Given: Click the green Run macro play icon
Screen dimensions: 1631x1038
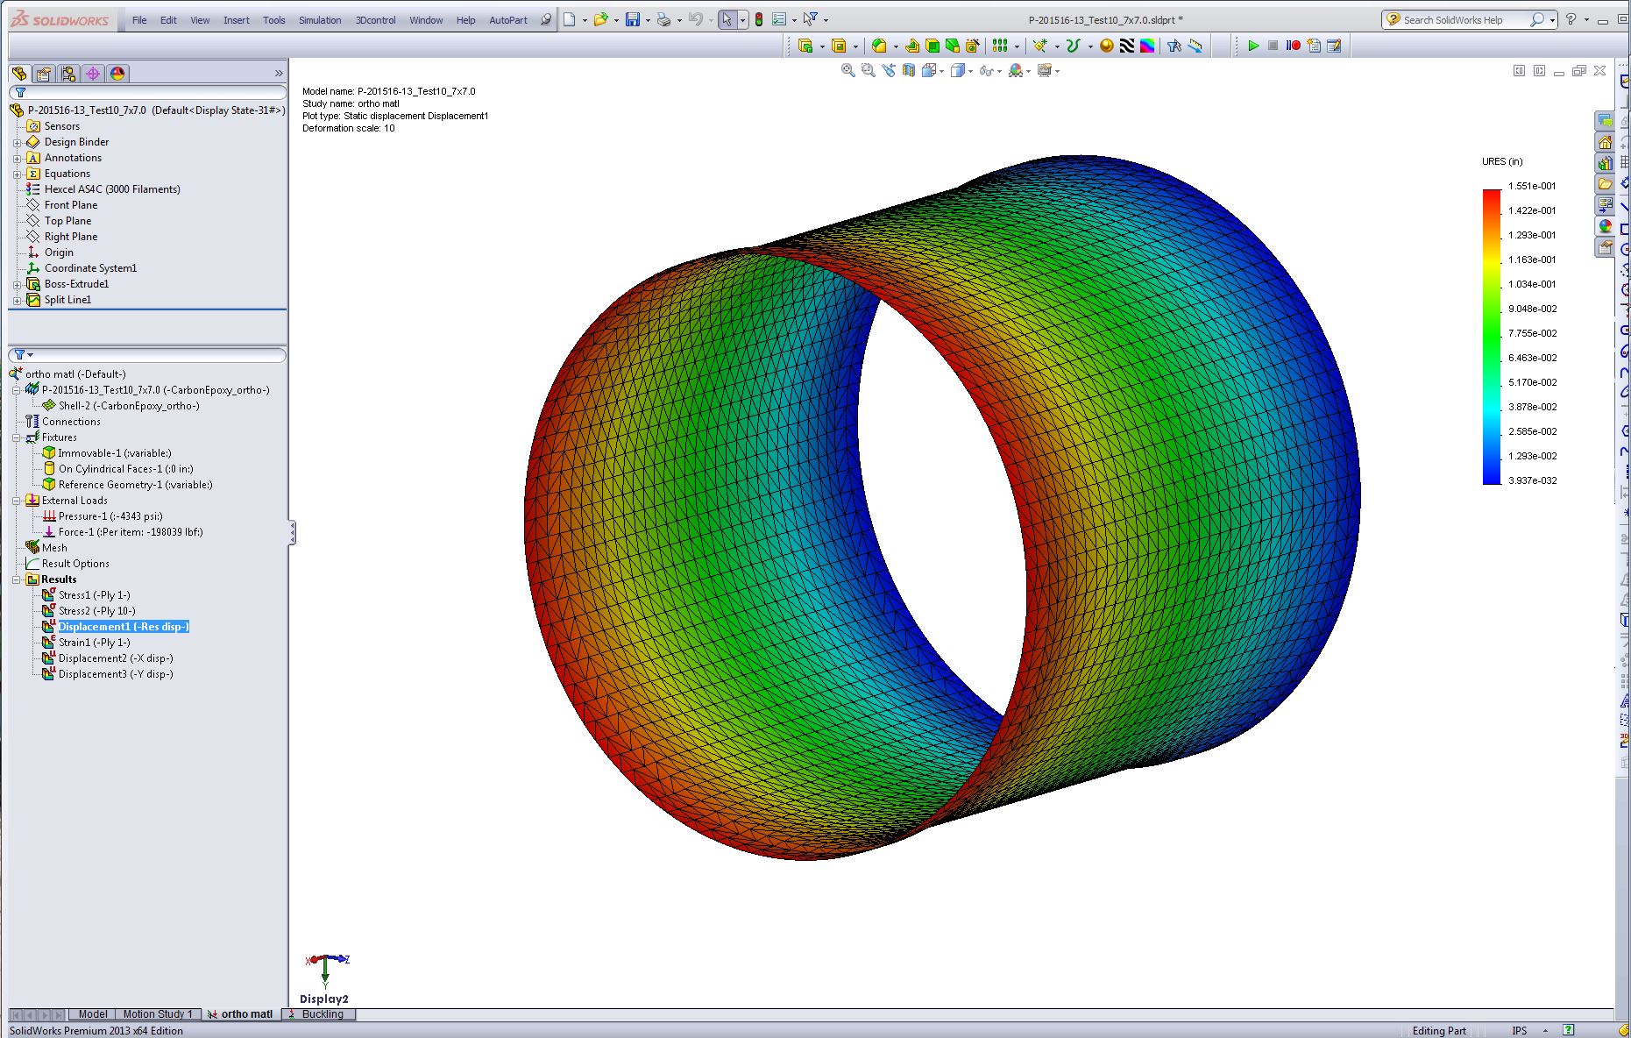Looking at the screenshot, I should tap(1253, 46).
